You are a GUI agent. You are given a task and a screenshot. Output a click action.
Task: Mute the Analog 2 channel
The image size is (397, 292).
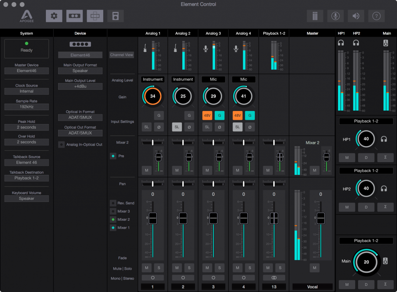click(177, 268)
